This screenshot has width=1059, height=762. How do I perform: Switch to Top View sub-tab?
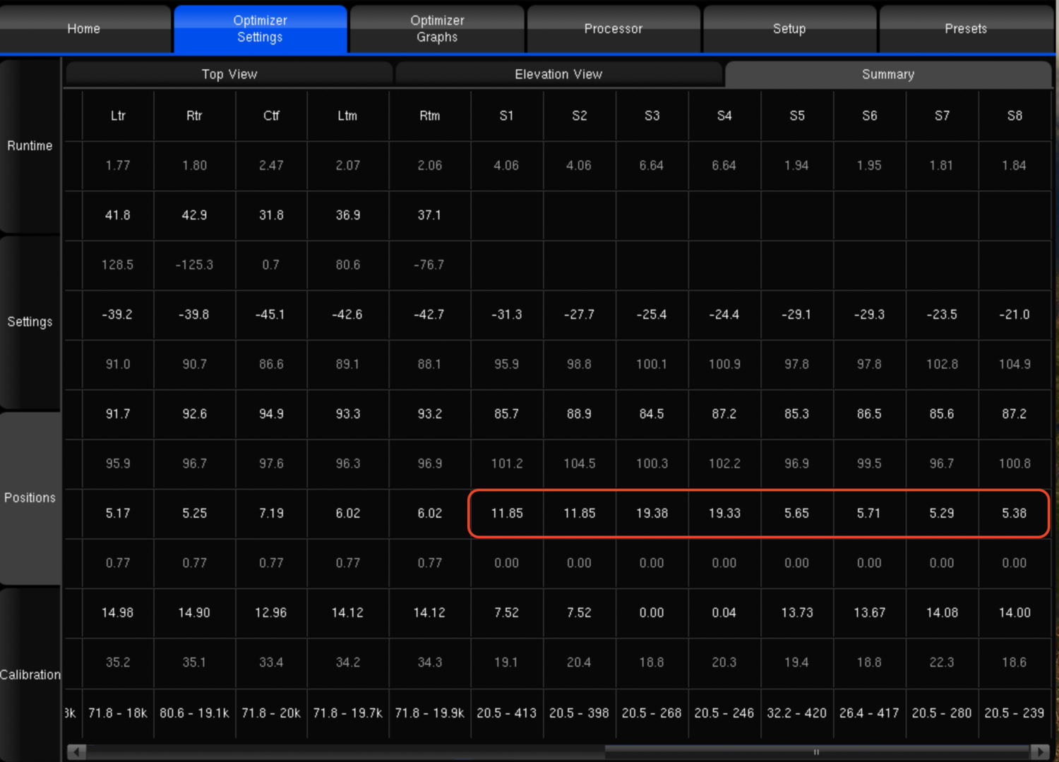coord(229,74)
